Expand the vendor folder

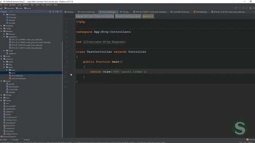(1, 100)
